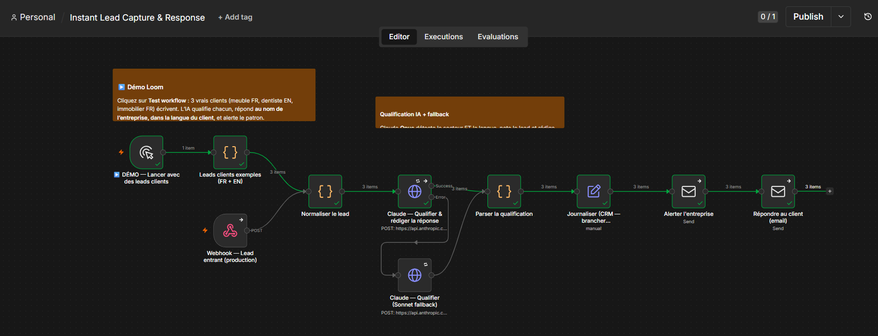Open the Journaliser CRM edit node
878x336 pixels.
pyautogui.click(x=594, y=191)
